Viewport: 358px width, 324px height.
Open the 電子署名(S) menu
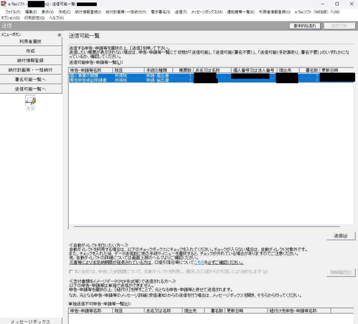click(160, 12)
